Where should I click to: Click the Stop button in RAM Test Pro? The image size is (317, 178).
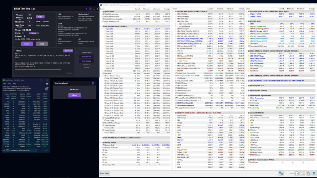click(42, 44)
